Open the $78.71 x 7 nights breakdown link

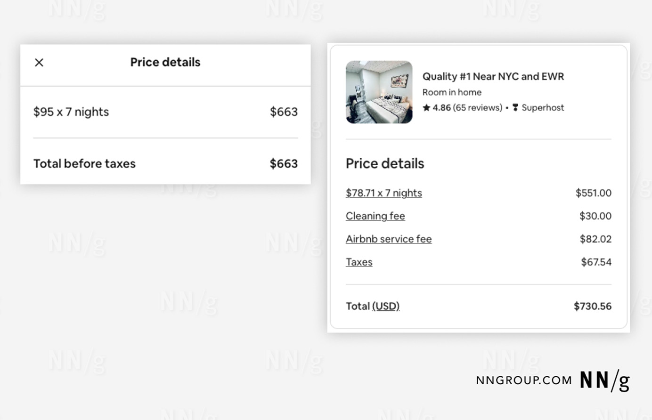383,193
